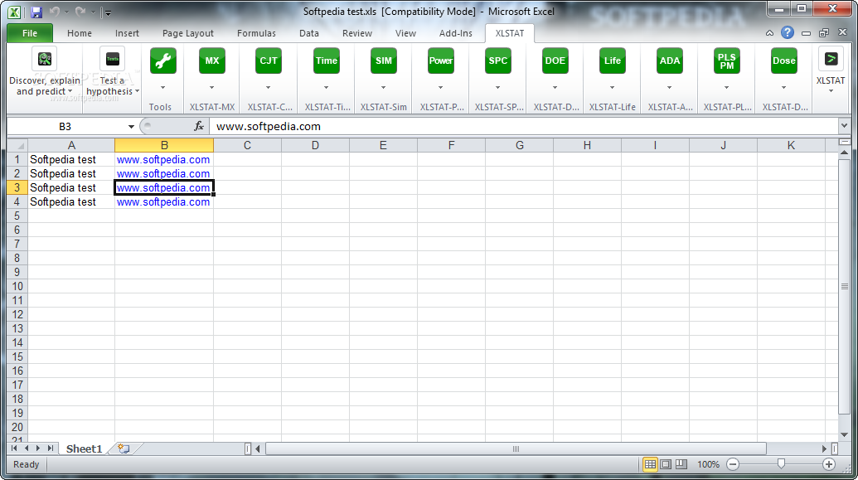Image resolution: width=858 pixels, height=480 pixels.
Task: Expand the XLSTAT-Power dropdown arrow
Action: coord(440,88)
